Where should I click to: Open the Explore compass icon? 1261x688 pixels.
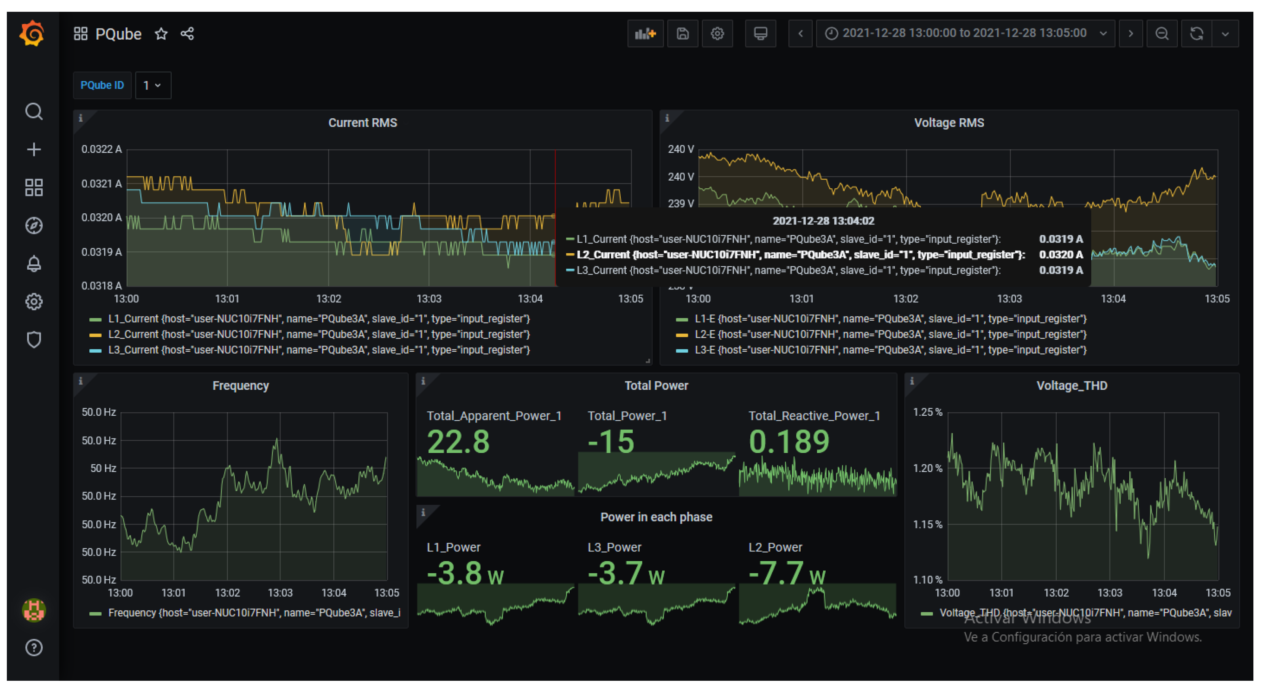tap(33, 226)
